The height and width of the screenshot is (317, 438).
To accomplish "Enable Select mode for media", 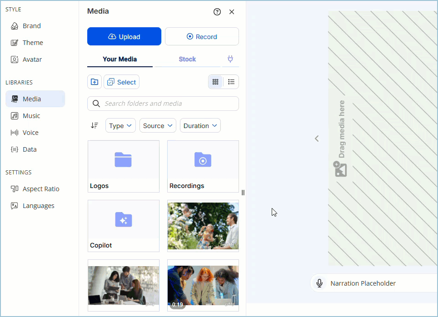I will (122, 82).
